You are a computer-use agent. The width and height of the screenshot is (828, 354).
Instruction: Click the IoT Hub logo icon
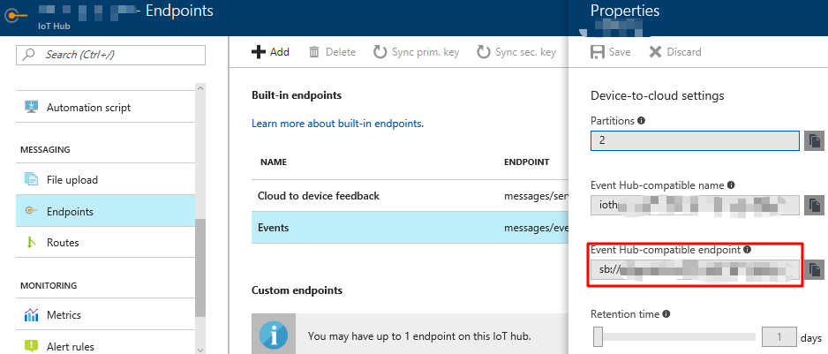pyautogui.click(x=14, y=16)
